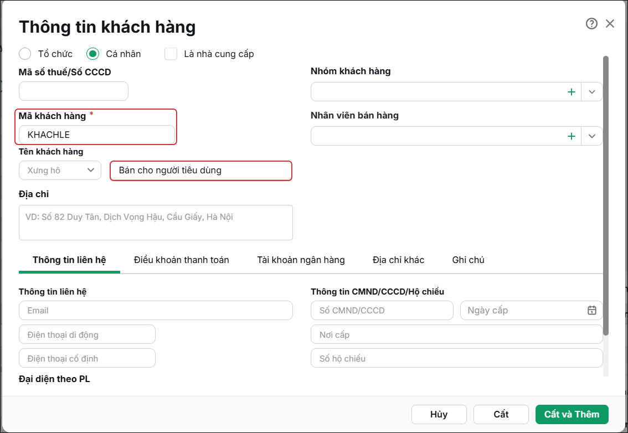Click the Cất và Thêm button
Viewport: 628px width, 433px height.
572,414
